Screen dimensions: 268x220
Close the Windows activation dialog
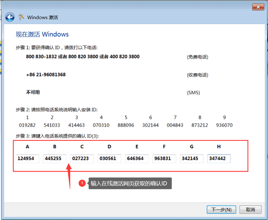coord(258,7)
